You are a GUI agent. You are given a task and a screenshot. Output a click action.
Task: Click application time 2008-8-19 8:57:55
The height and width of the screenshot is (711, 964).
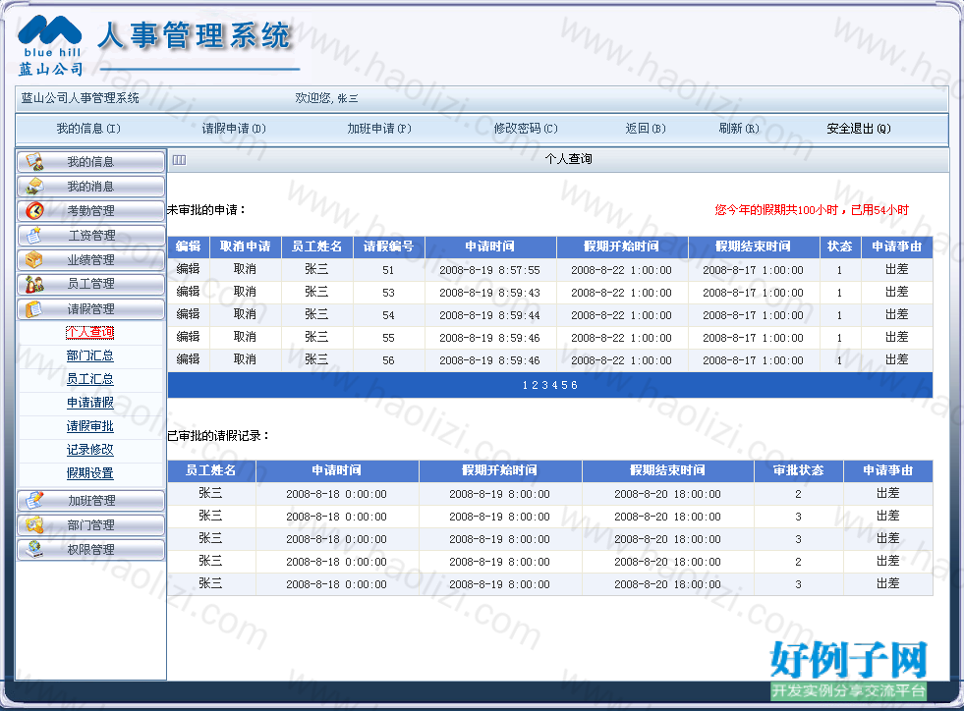coord(489,270)
